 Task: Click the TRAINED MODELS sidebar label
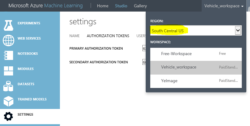32,99
